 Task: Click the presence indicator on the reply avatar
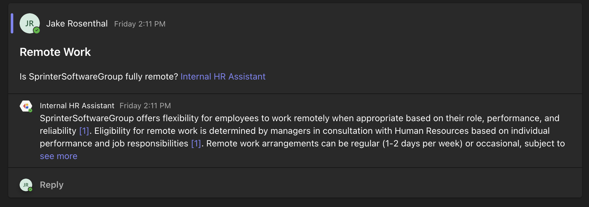(30, 189)
